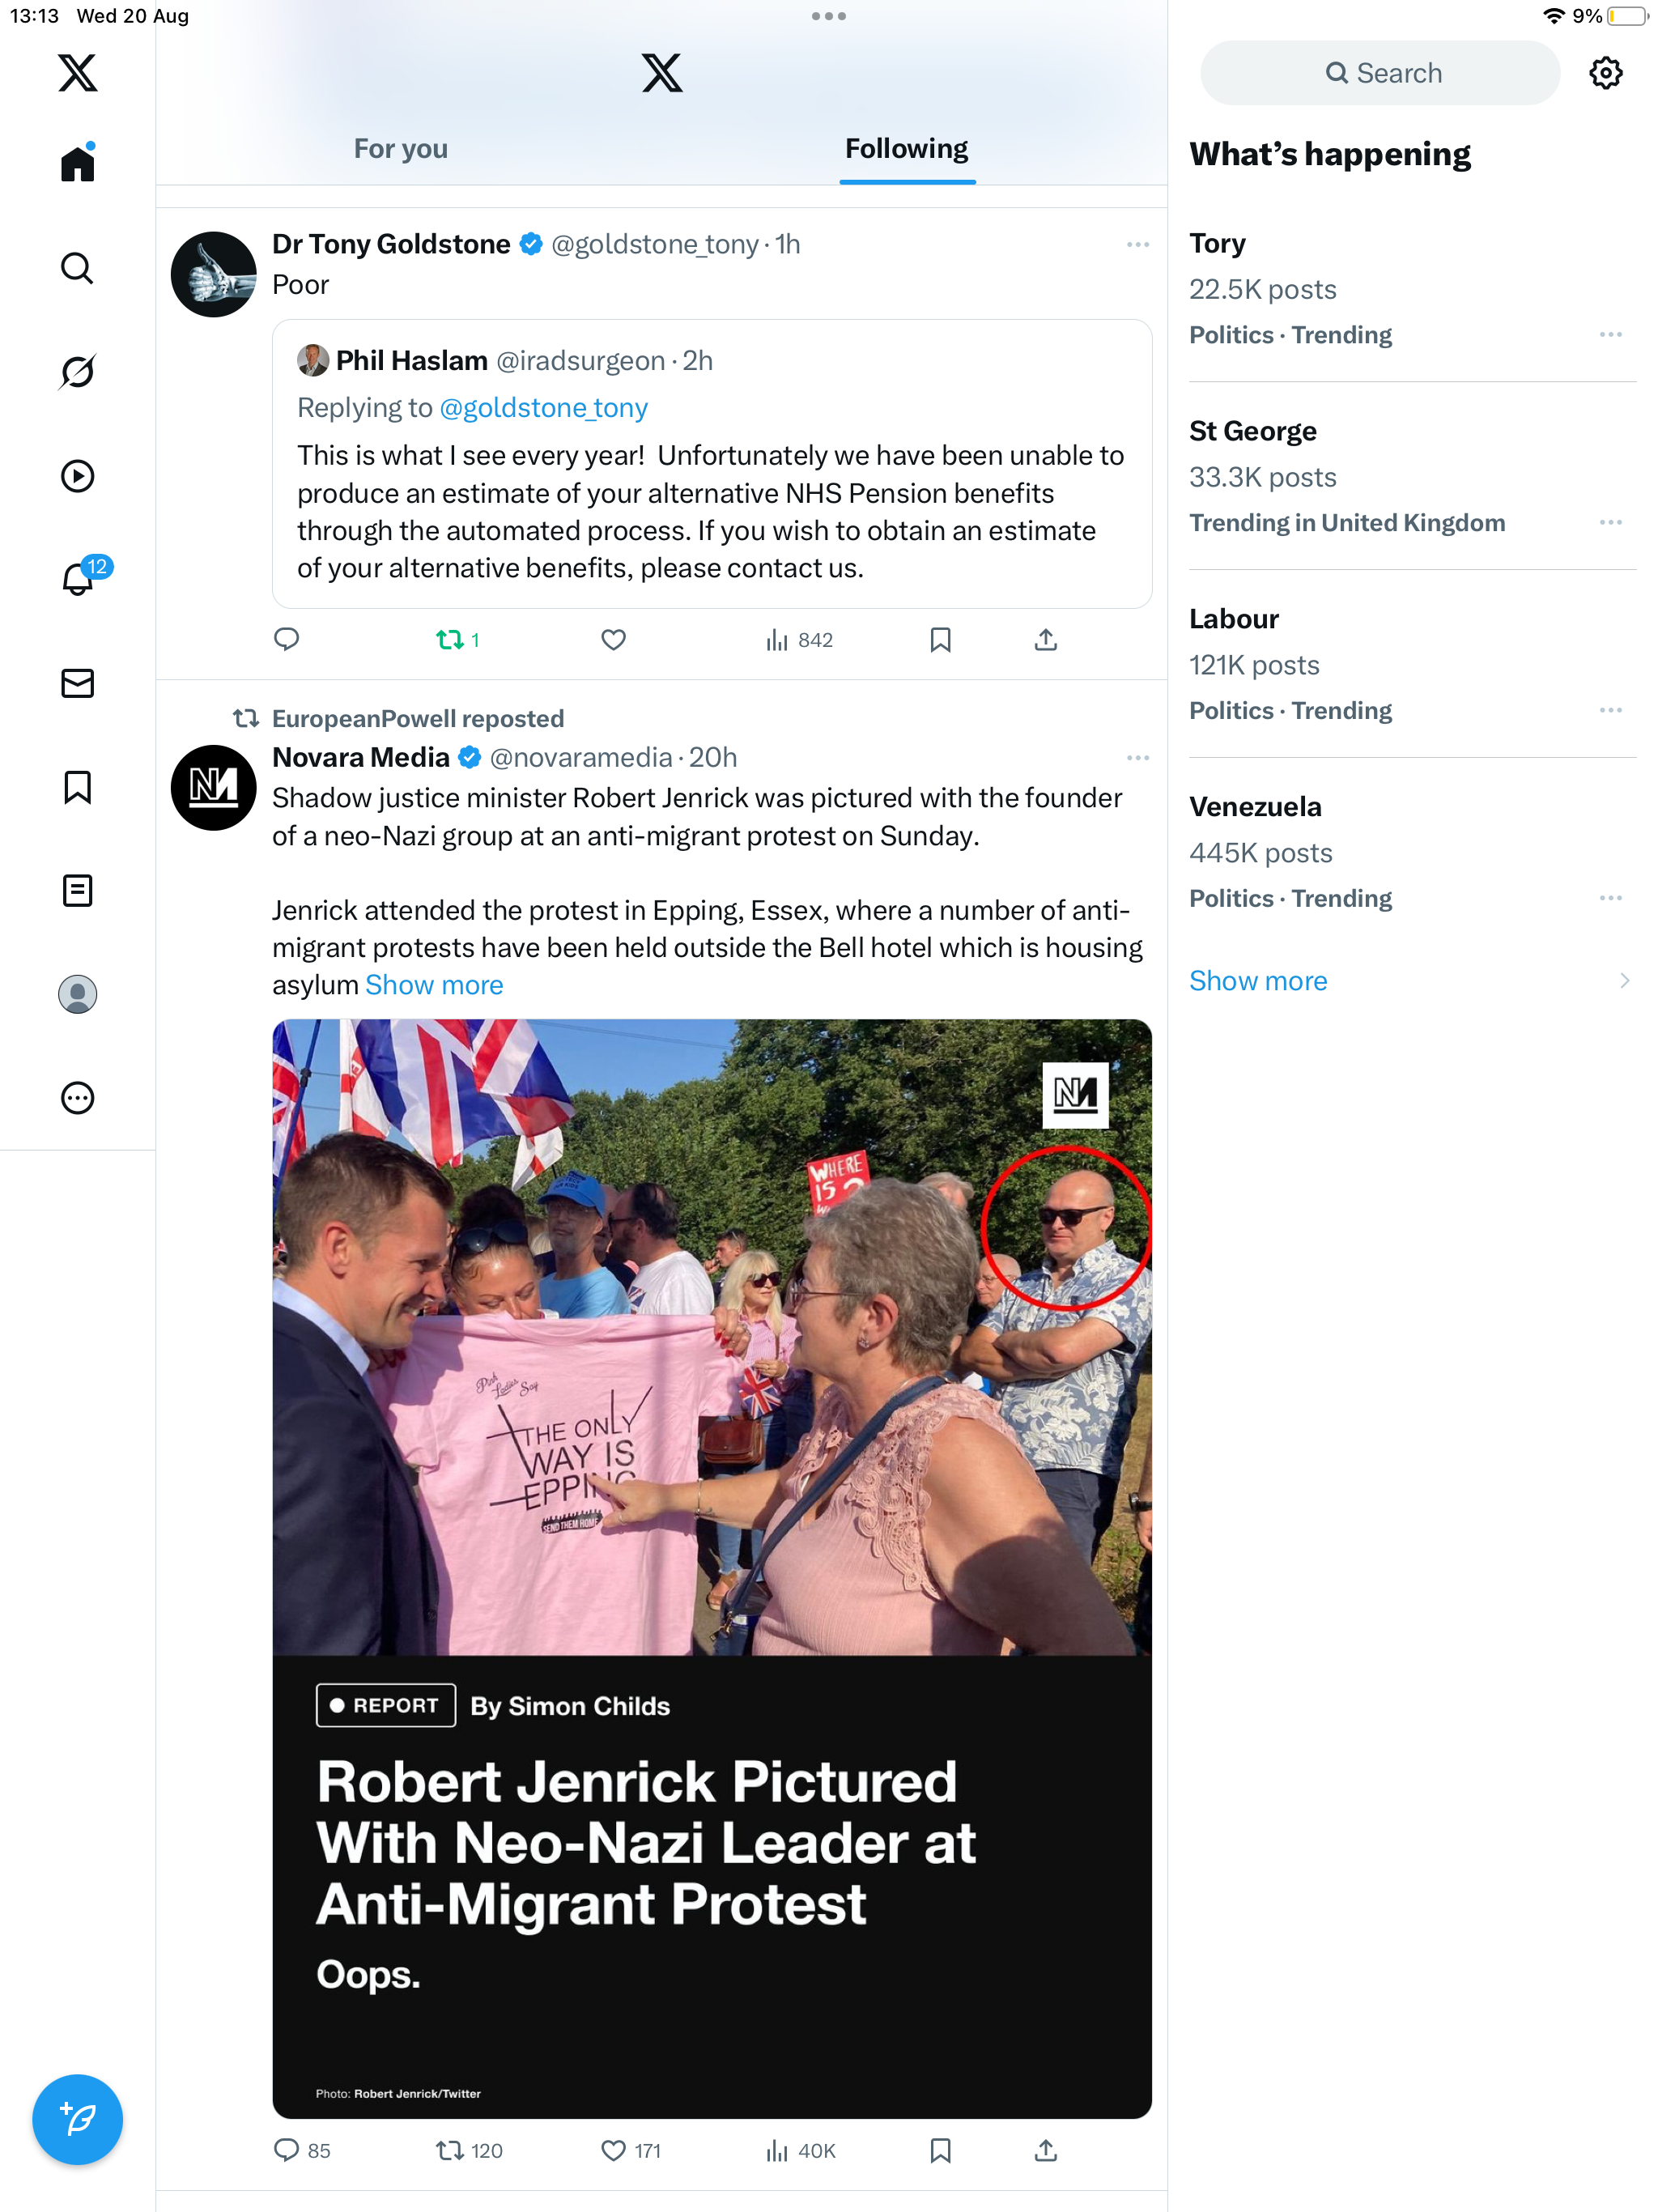Like Dr Tony Goldstone's post
Image resolution: width=1658 pixels, height=2212 pixels.
tap(613, 640)
